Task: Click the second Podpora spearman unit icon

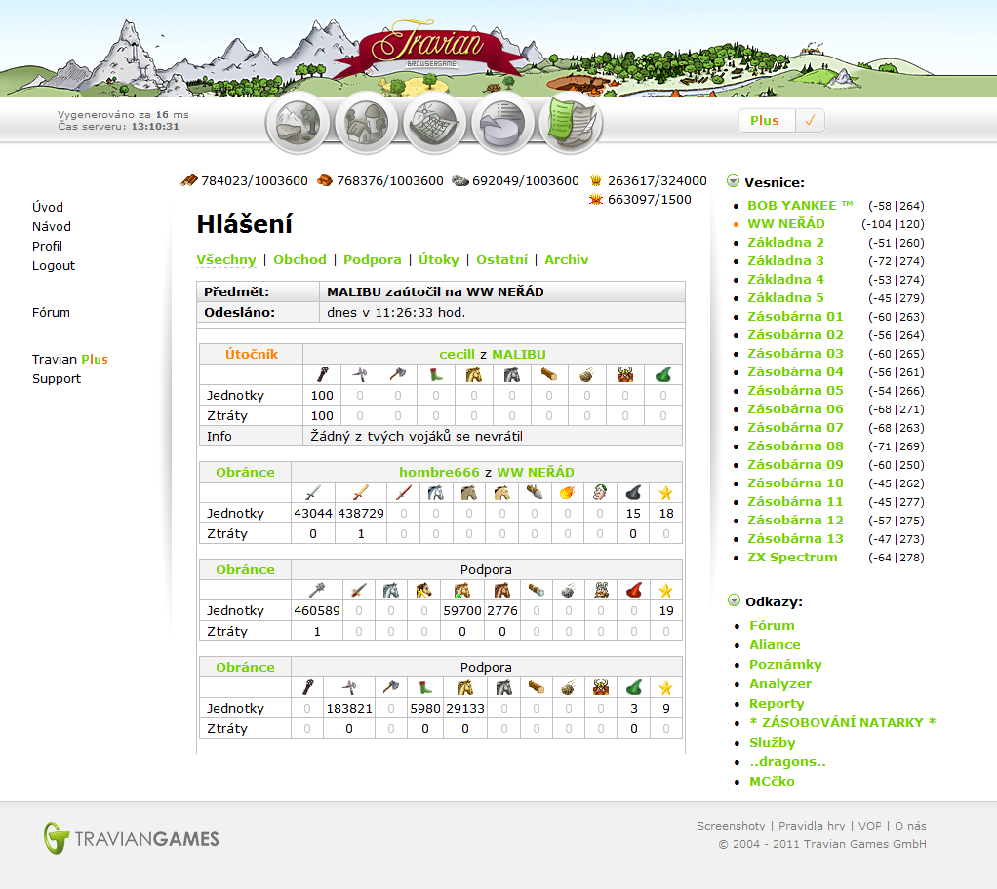Action: point(348,687)
